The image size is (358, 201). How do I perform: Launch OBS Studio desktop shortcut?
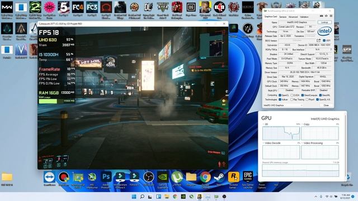148,178
